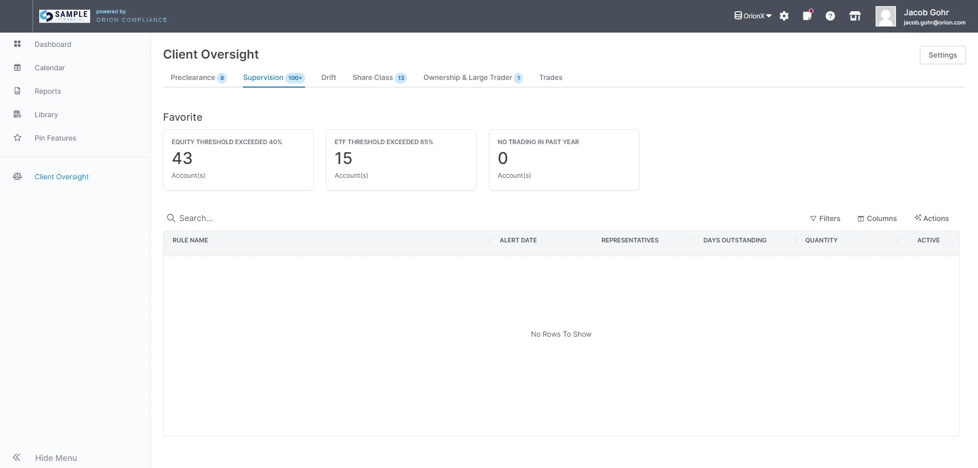Open settings gear in top bar
This screenshot has height=468, width=978.
[784, 16]
